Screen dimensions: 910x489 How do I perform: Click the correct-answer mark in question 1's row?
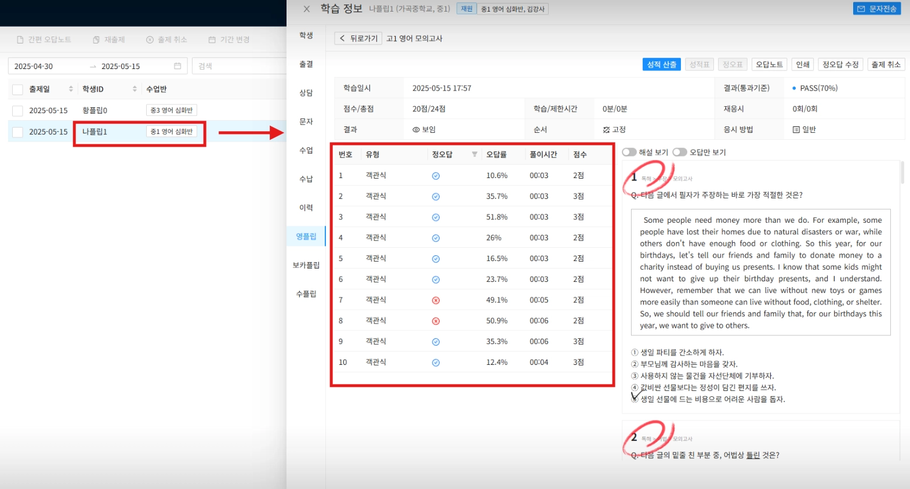[x=436, y=176]
